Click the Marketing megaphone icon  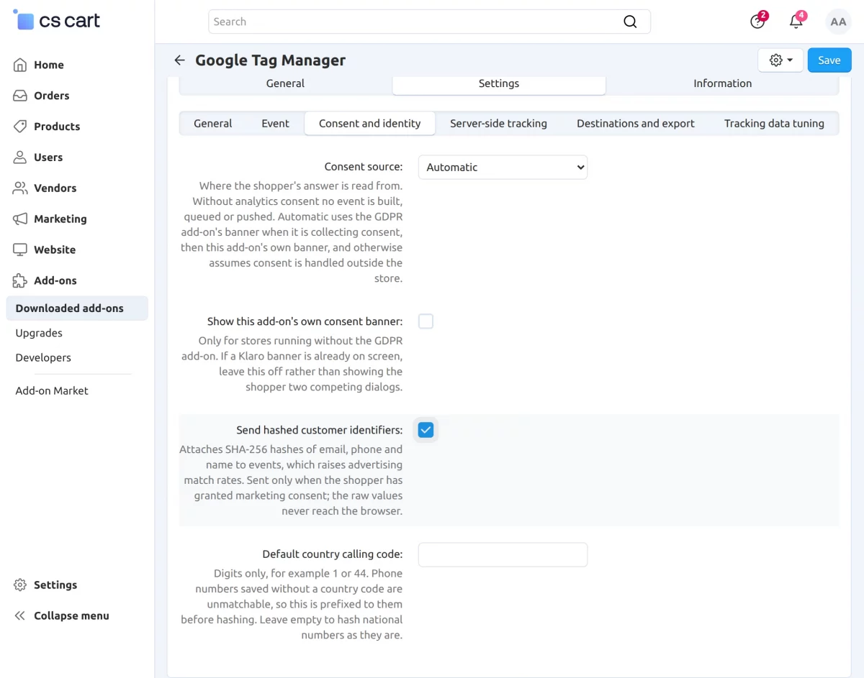tap(20, 219)
